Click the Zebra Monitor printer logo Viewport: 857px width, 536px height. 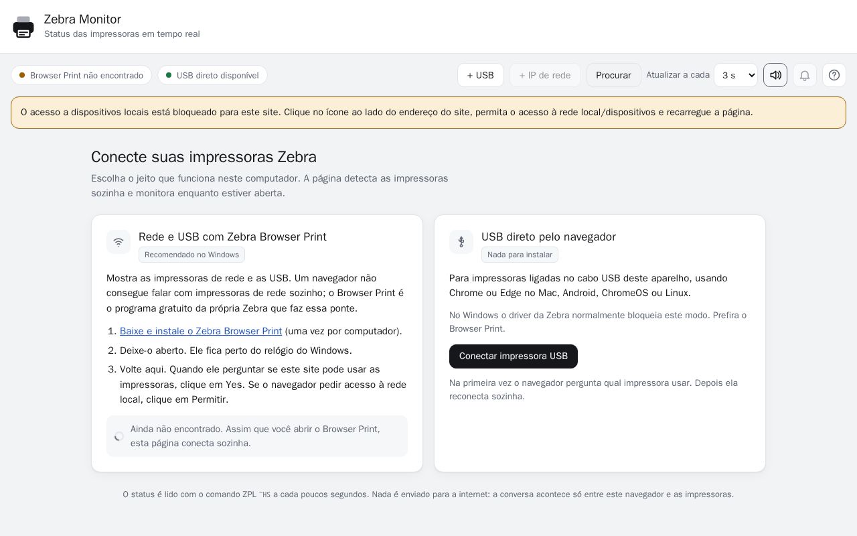click(23, 27)
